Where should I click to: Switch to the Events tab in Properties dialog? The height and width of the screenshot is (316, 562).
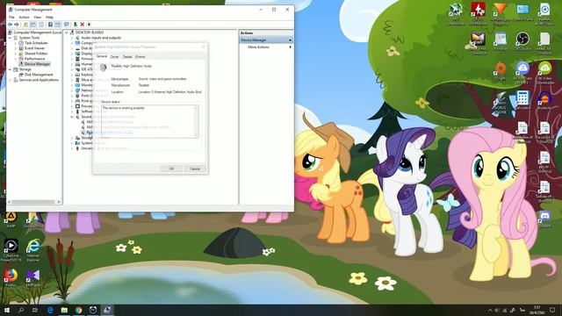pos(140,56)
